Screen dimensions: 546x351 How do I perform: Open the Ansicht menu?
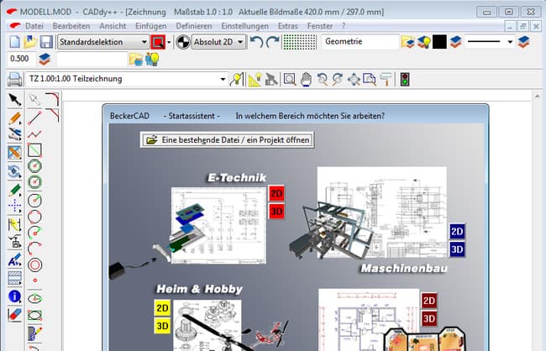113,26
